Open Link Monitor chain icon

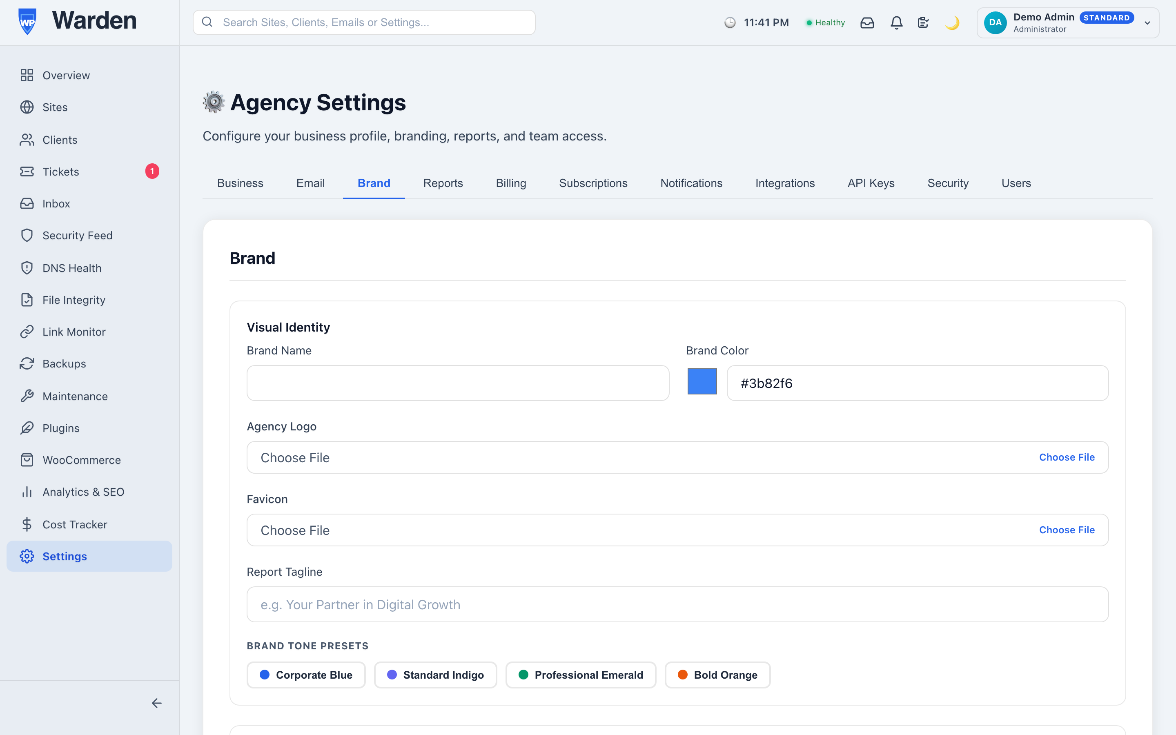[27, 332]
